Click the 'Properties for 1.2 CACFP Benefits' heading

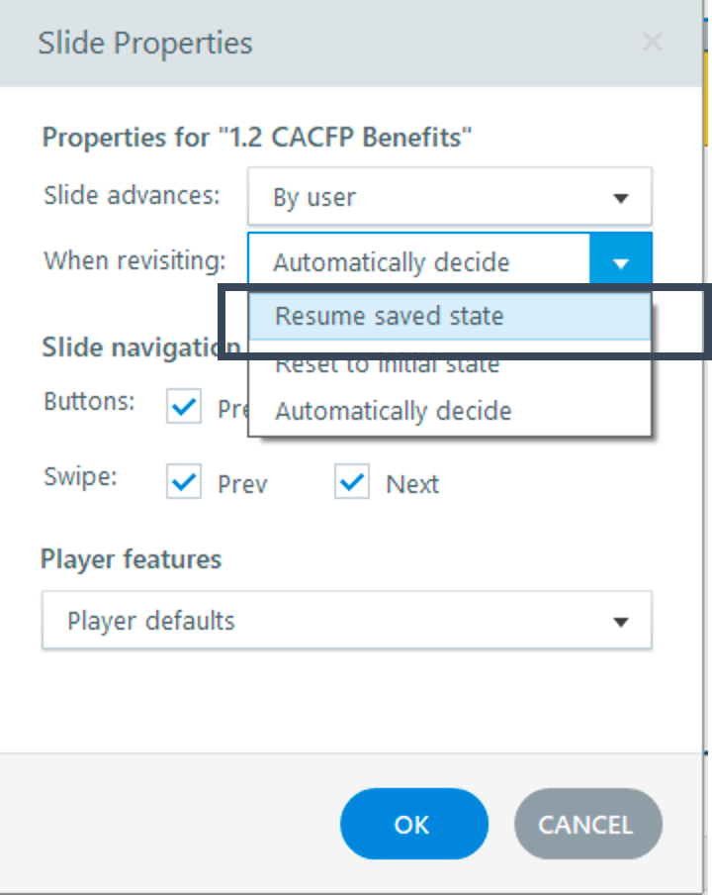click(x=257, y=137)
